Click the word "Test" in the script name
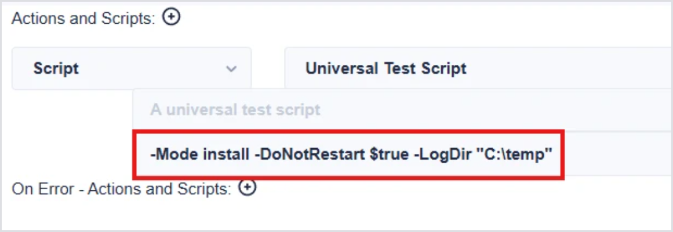 (x=400, y=69)
